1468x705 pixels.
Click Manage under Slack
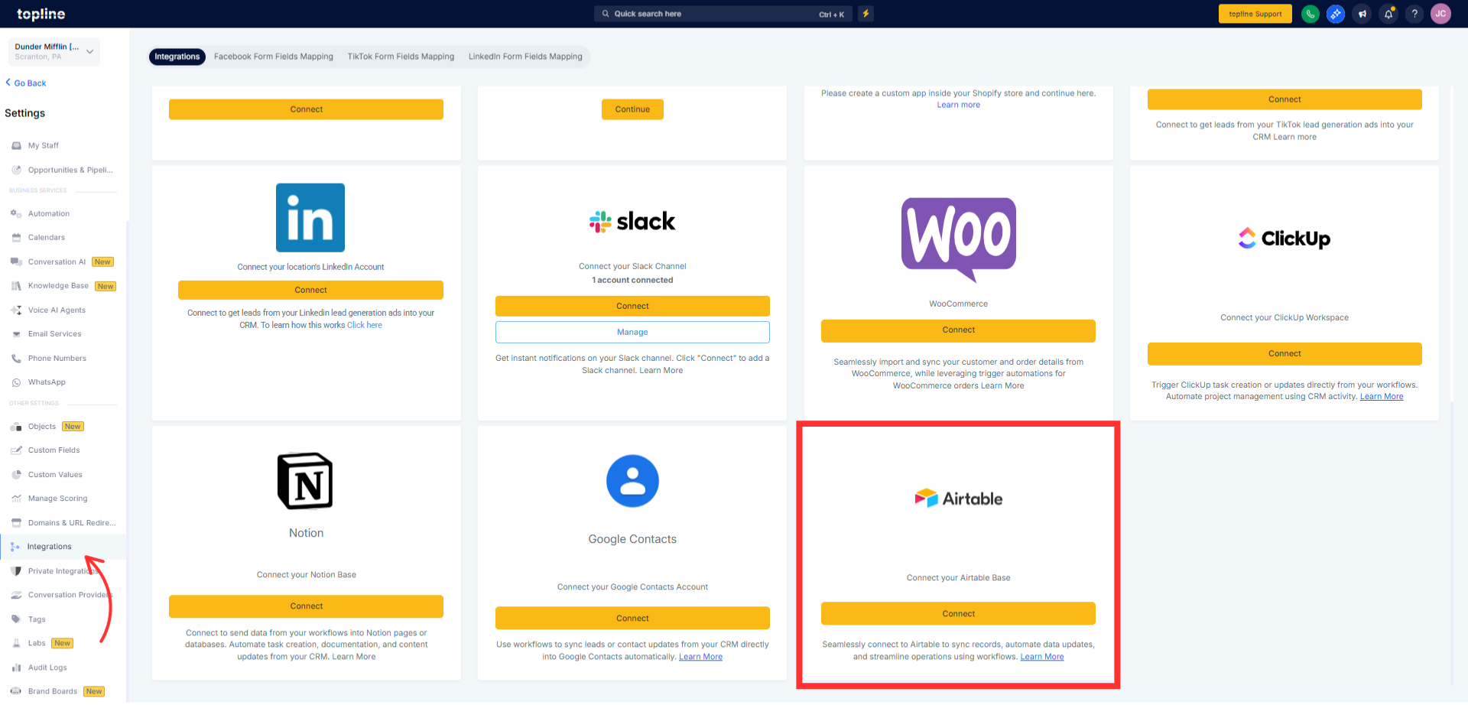pos(632,332)
